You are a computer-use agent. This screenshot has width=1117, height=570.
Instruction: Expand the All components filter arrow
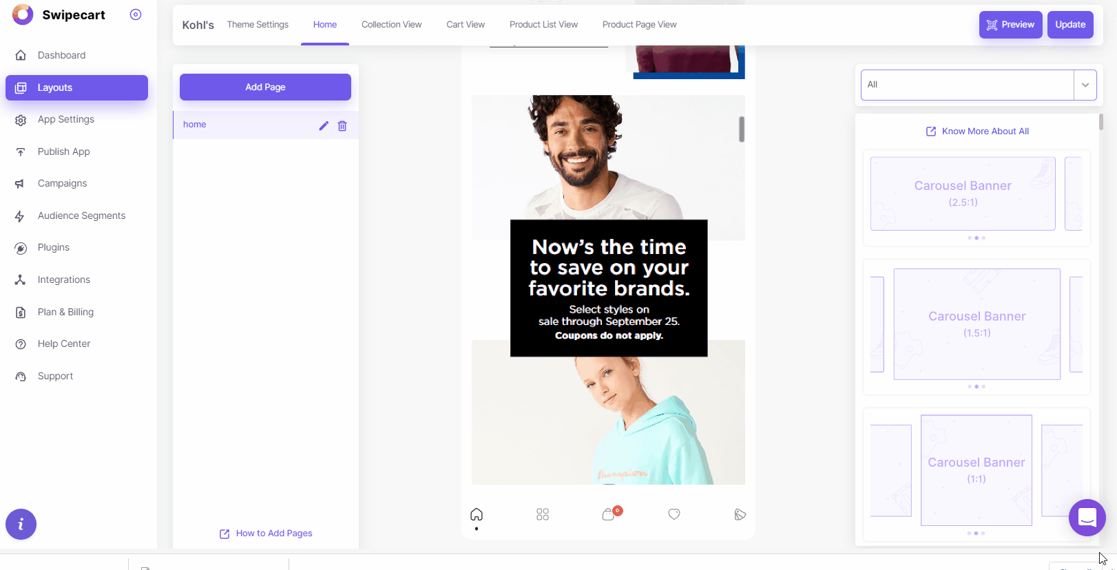coord(1085,85)
